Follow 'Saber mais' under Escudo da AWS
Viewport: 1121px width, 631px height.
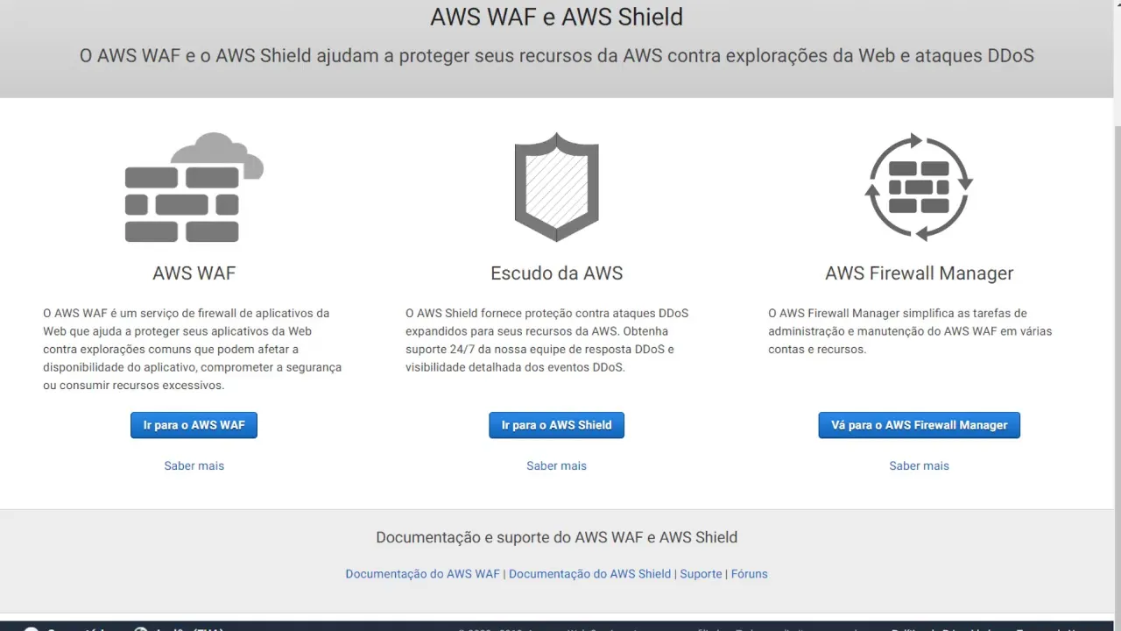tap(556, 465)
